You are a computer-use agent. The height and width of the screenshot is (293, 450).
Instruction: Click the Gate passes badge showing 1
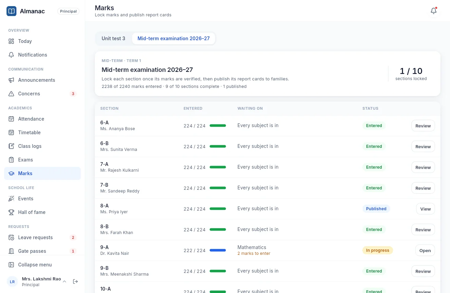tap(73, 251)
